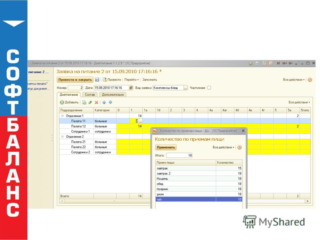Select the обед row in the dialog
This screenshot has width=320, height=240.
[x=199, y=184]
